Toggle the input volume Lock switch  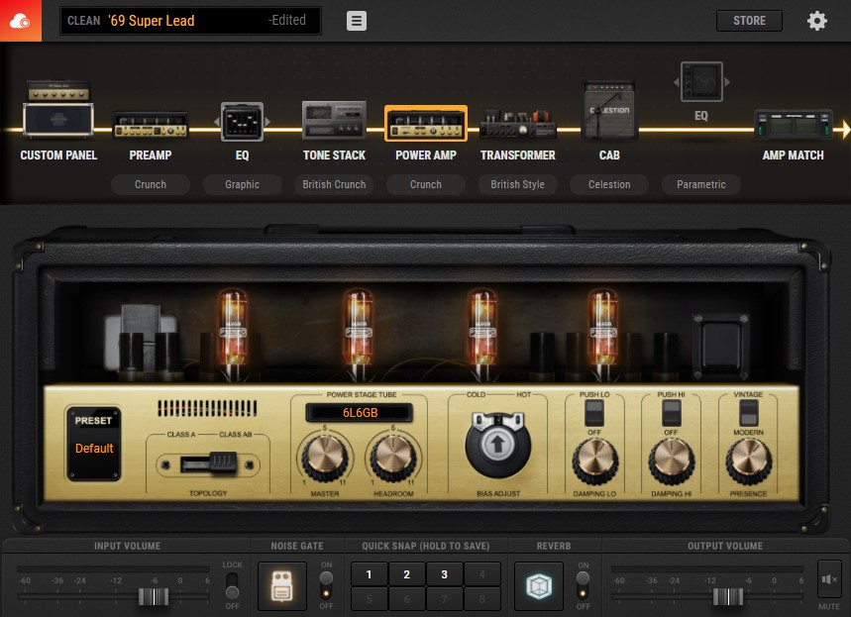click(232, 585)
